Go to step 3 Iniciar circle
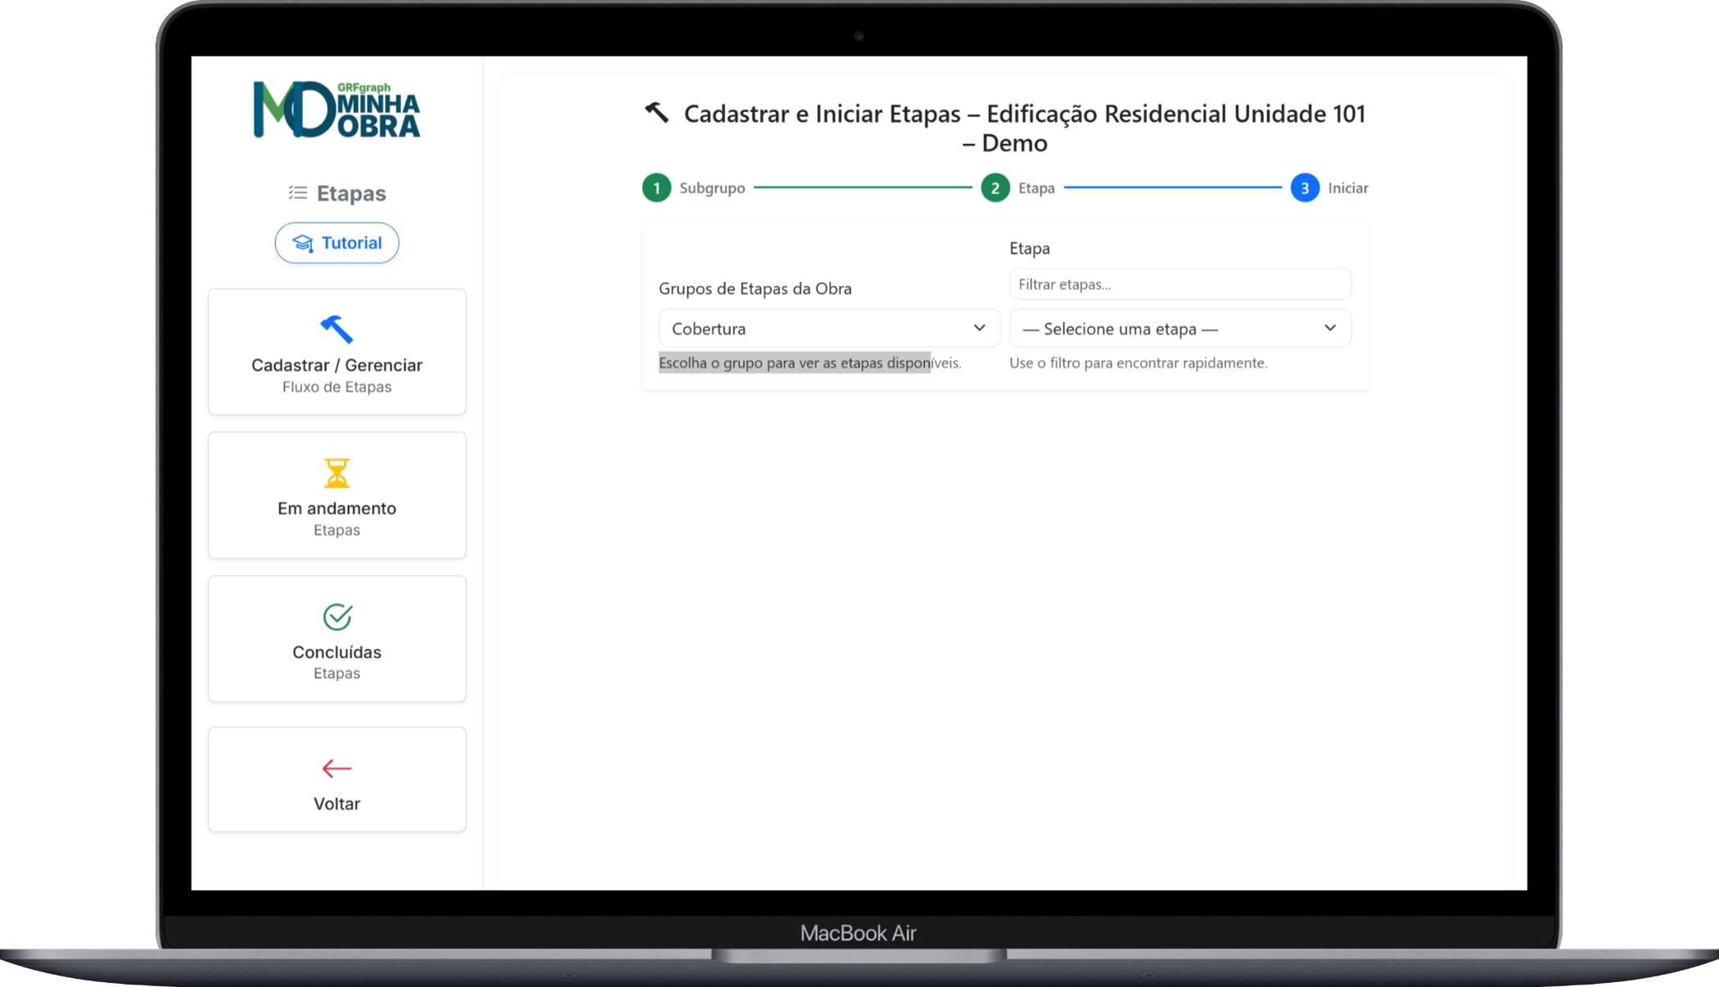This screenshot has width=1719, height=987. pos(1305,188)
